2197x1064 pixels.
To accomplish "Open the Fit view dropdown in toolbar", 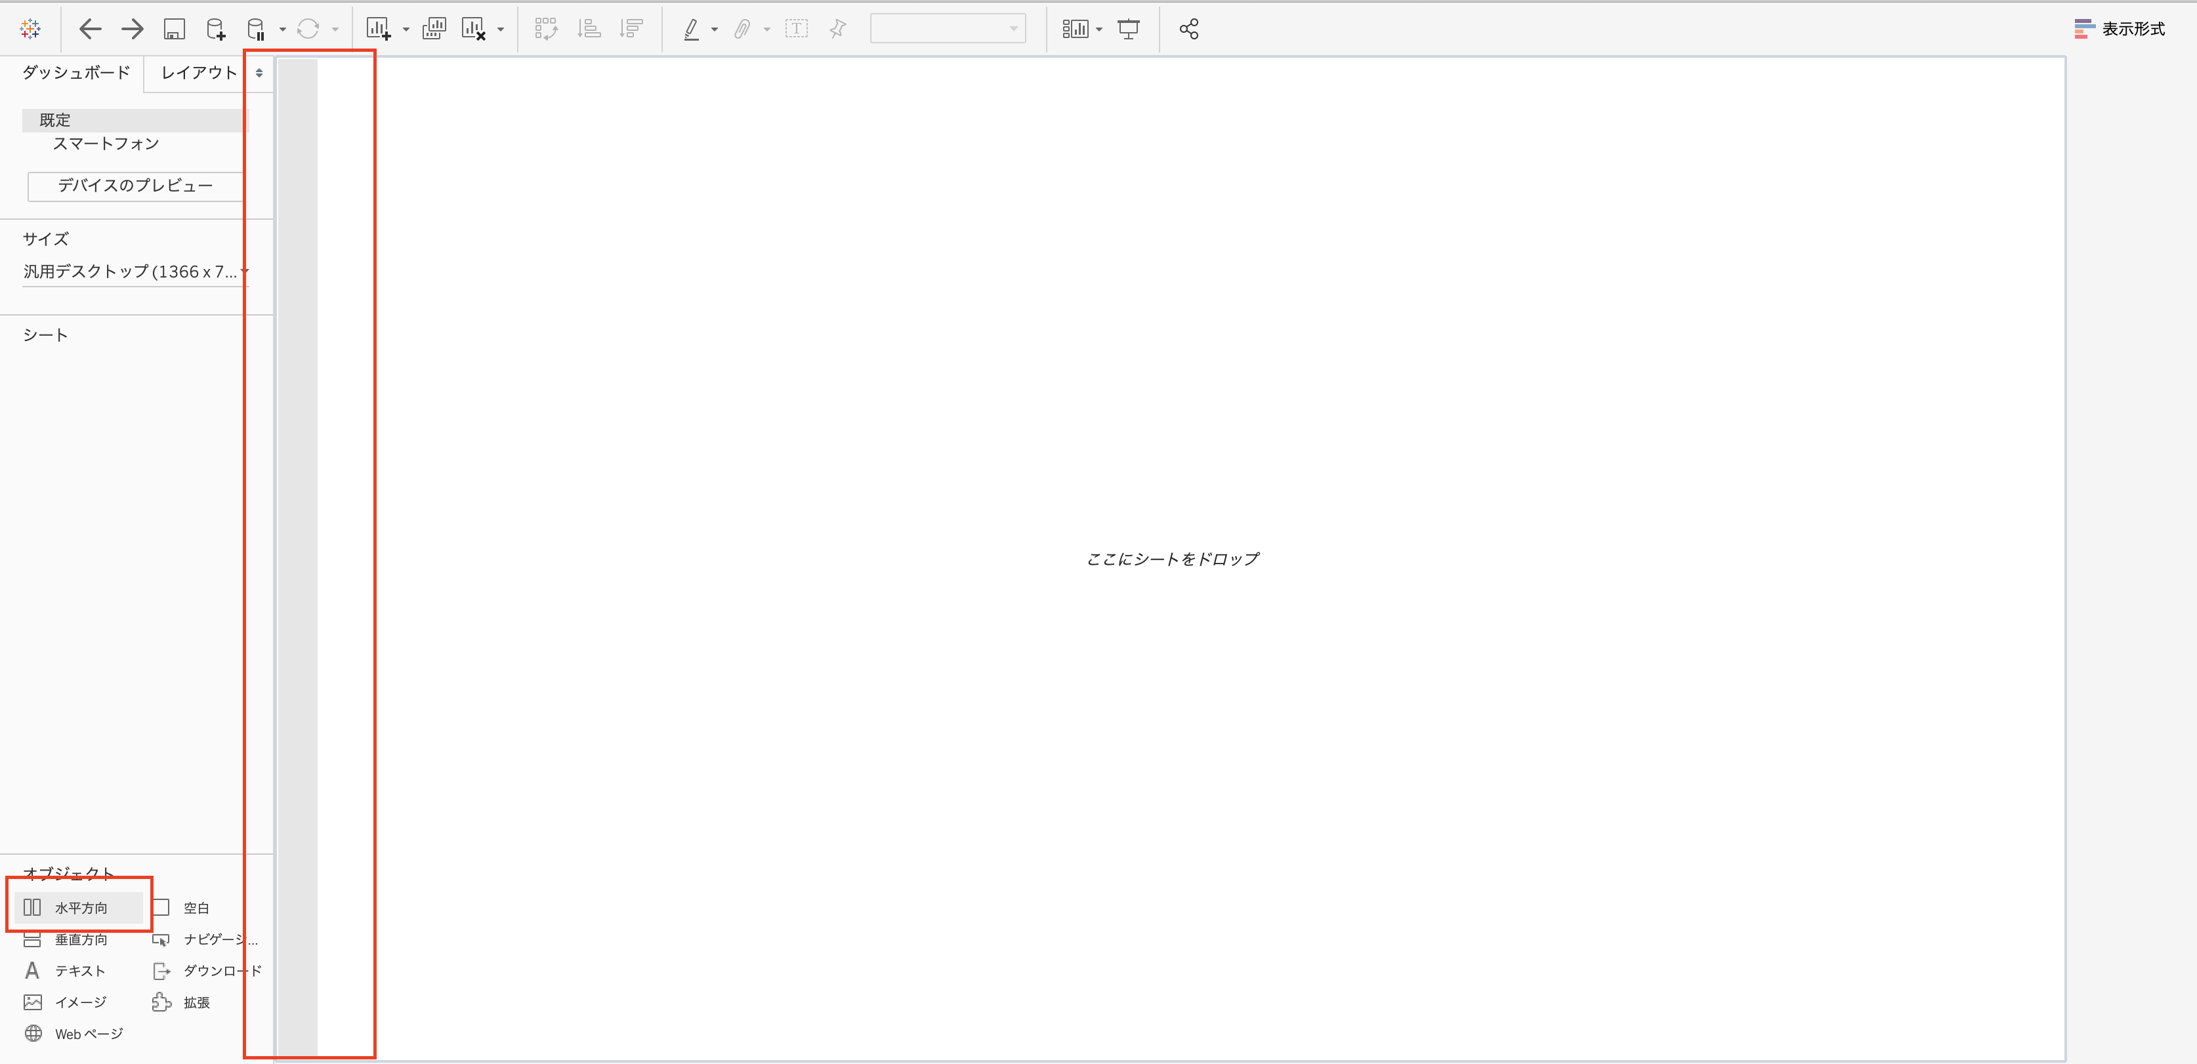I will (x=947, y=29).
